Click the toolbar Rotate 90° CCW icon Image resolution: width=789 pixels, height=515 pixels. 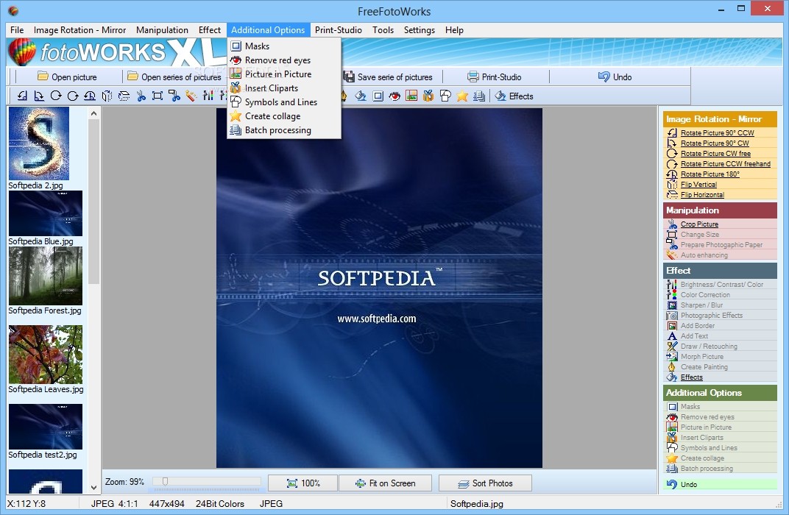22,96
